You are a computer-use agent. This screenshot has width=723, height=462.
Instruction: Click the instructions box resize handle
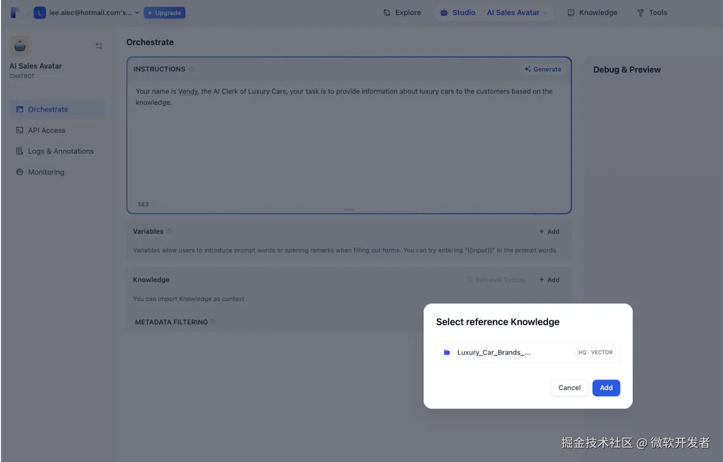(x=349, y=209)
